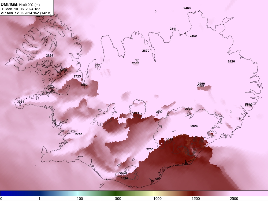
Task: Click the 2462 height label
Action: pos(193,36)
